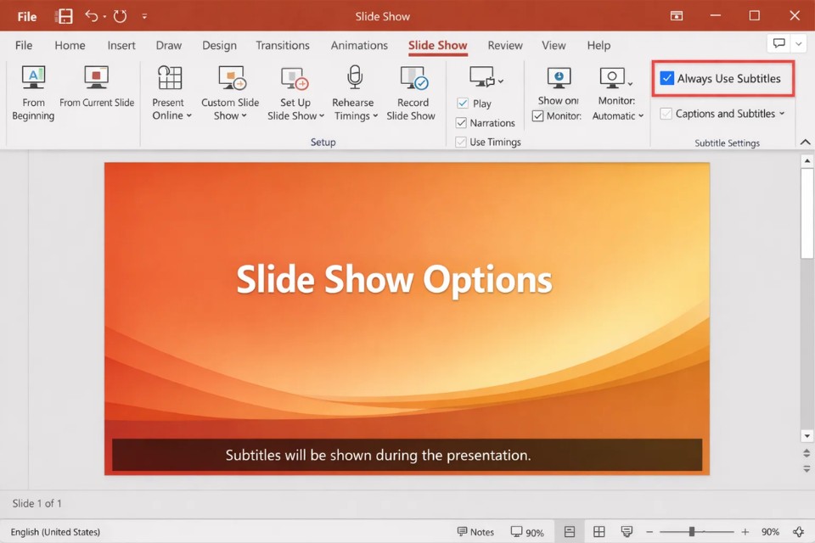This screenshot has height=543, width=815.
Task: Click the Rehearse Timings microphone icon
Action: pos(355,79)
